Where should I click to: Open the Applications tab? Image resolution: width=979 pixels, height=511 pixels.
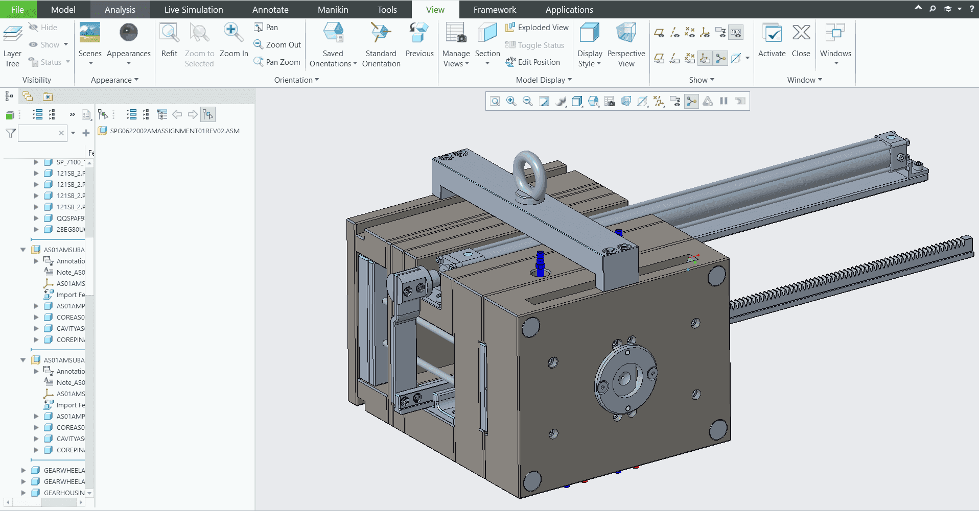[569, 10]
